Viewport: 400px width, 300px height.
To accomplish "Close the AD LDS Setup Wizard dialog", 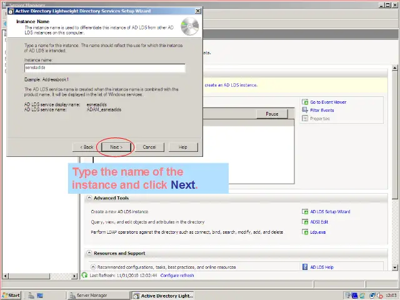I will (198, 11).
